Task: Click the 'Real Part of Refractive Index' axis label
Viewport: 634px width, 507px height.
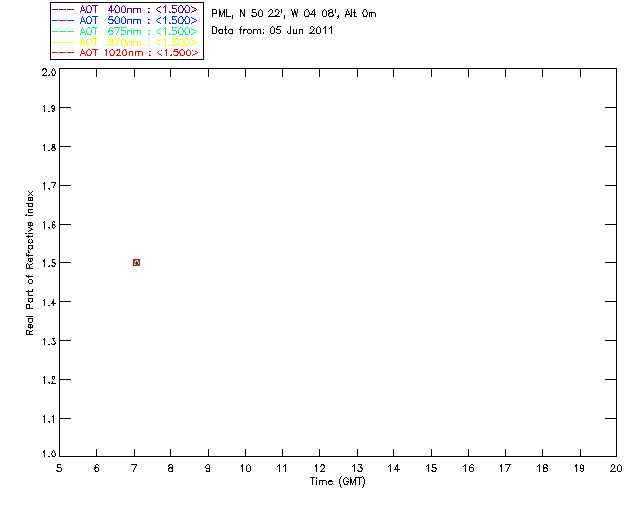Action: coord(30,263)
